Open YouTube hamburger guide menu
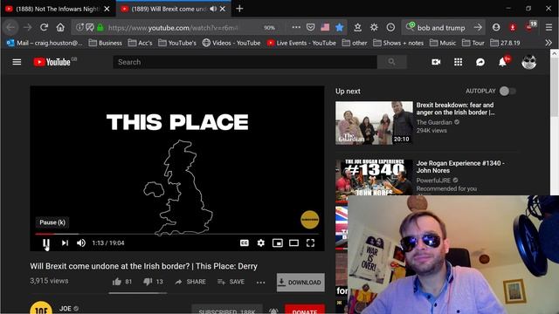This screenshot has height=314, width=559. pos(17,62)
